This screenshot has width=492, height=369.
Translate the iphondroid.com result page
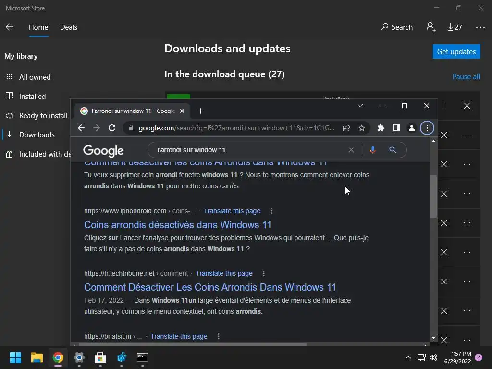coord(232,211)
